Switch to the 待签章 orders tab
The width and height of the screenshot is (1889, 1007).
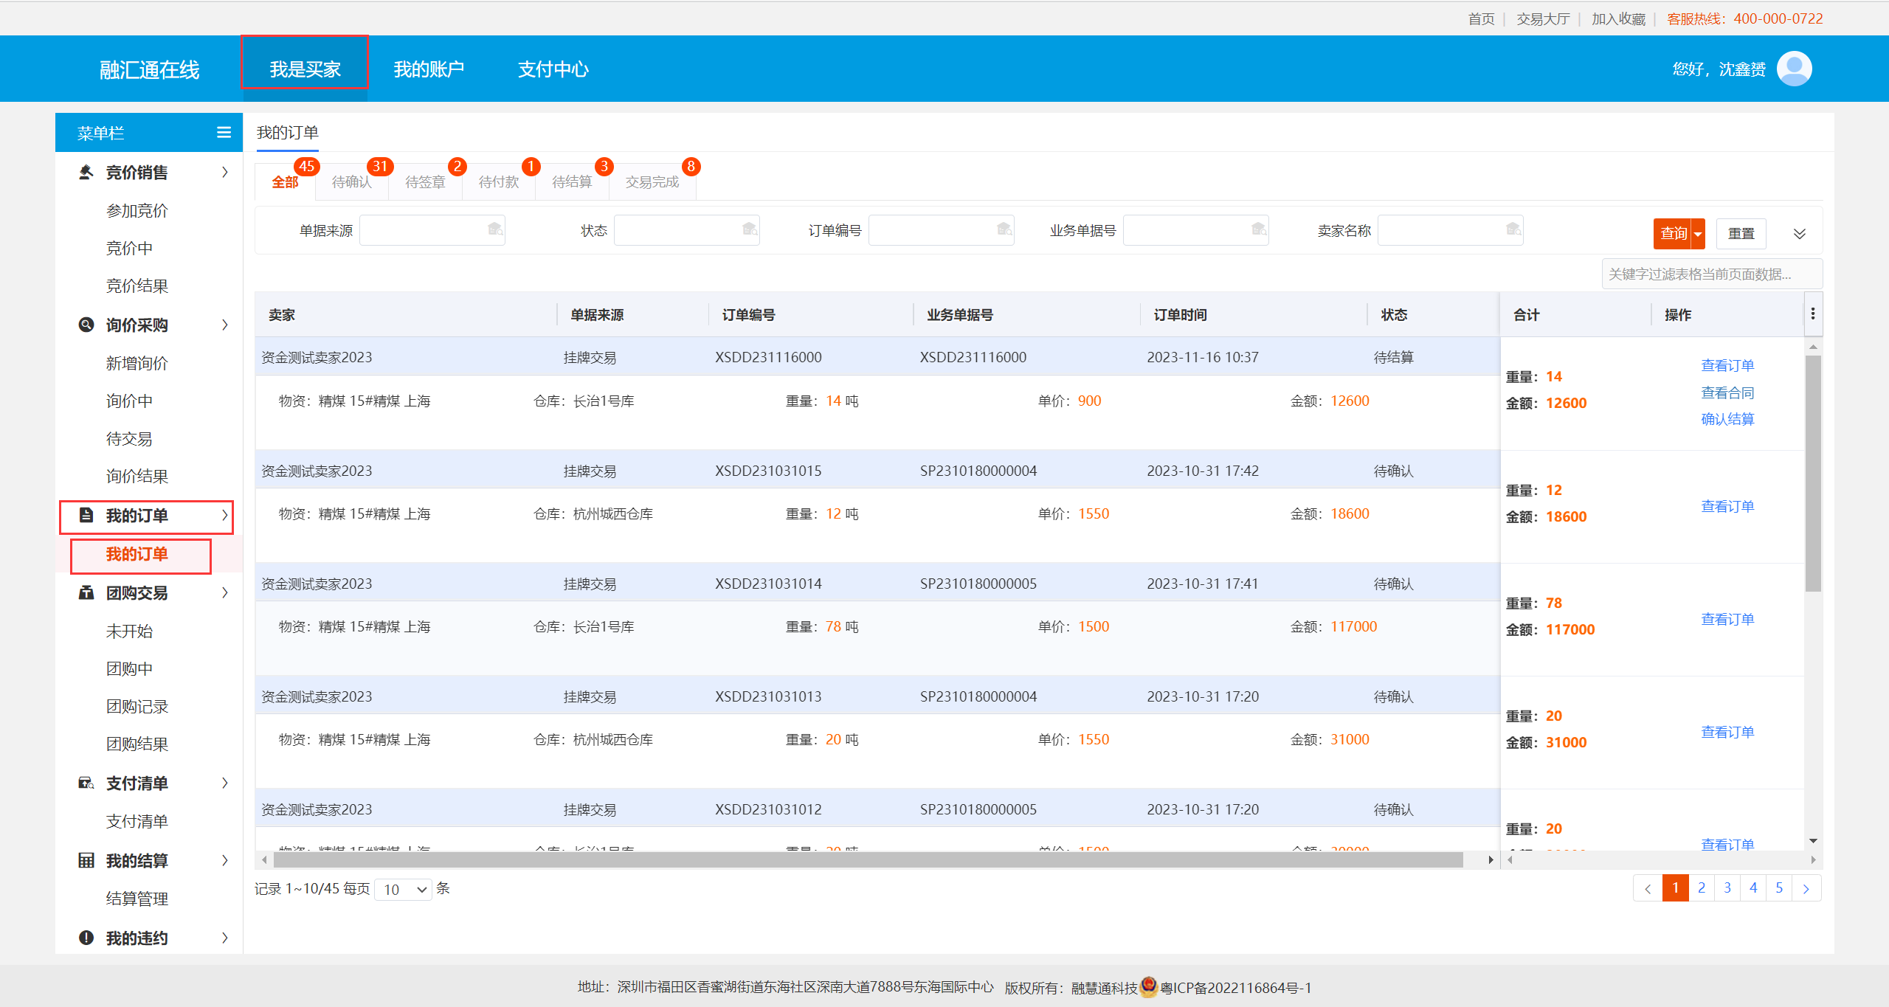pyautogui.click(x=425, y=181)
